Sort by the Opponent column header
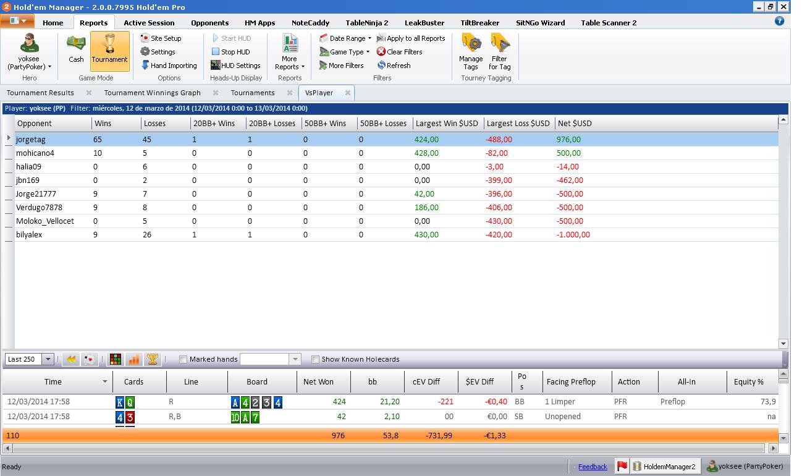810x476 pixels. pos(53,123)
